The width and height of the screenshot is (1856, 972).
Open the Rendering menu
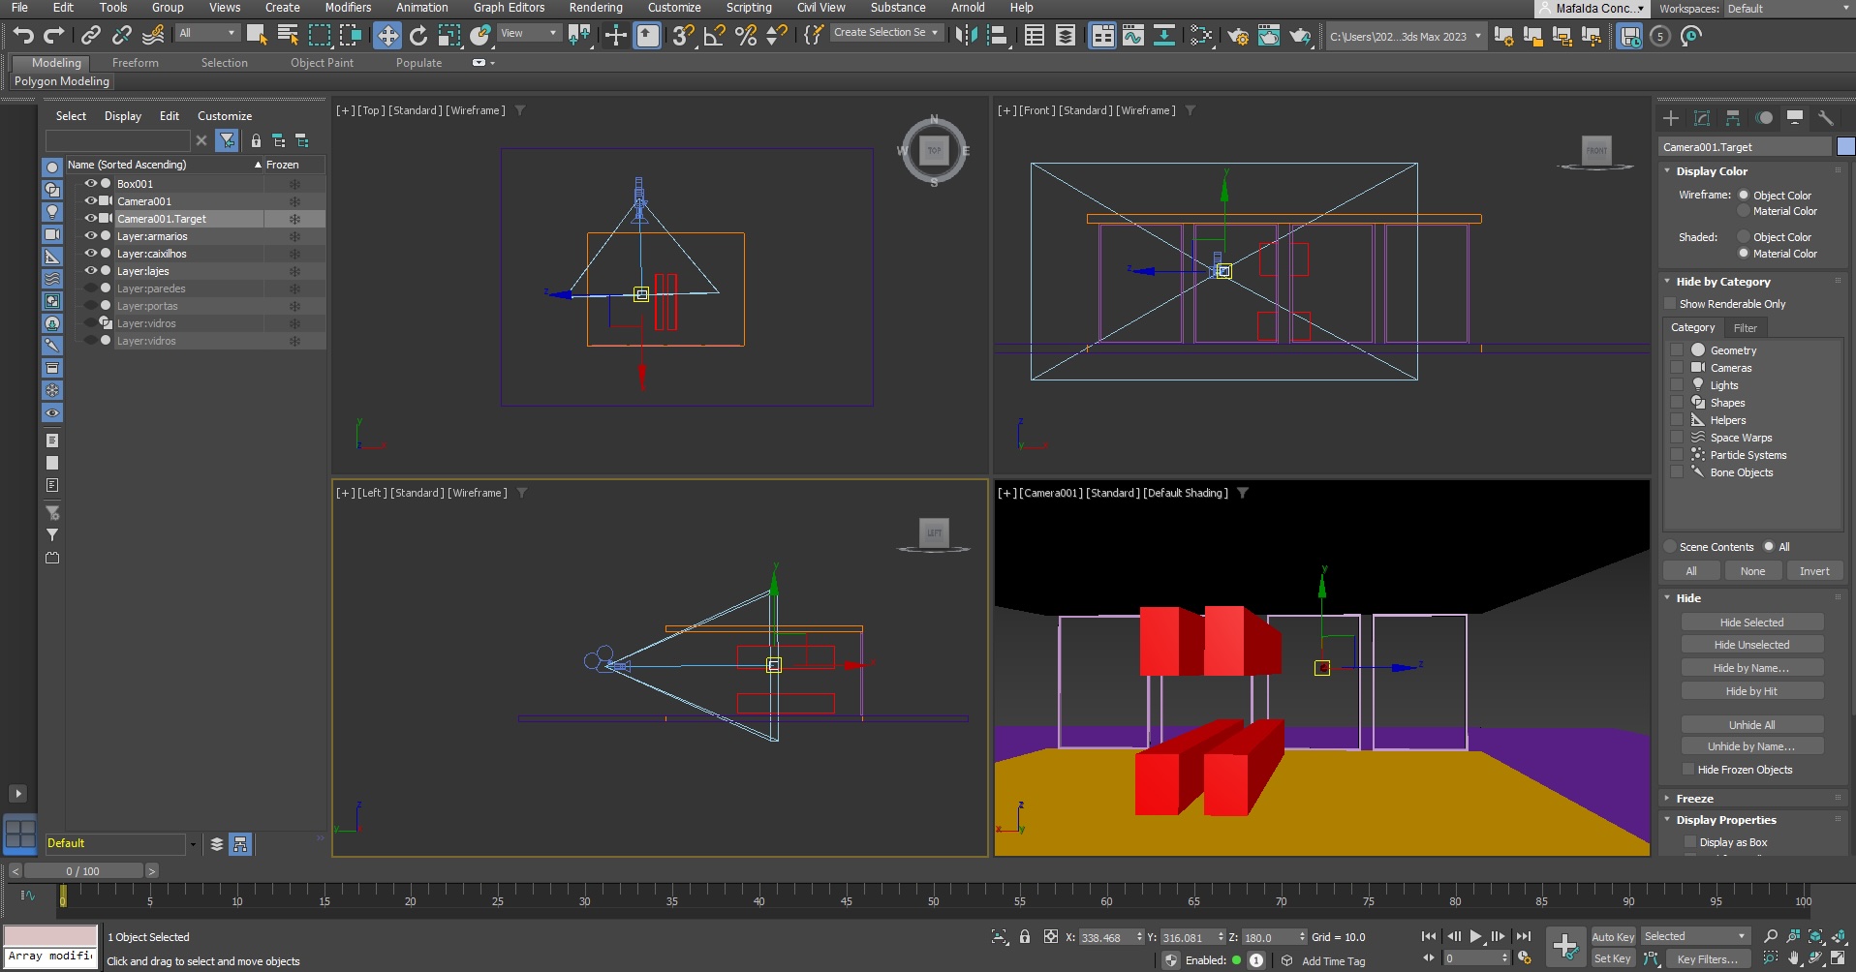click(x=595, y=8)
